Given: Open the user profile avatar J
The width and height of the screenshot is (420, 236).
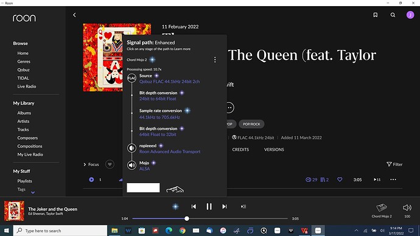Looking at the screenshot, I should tap(410, 15).
